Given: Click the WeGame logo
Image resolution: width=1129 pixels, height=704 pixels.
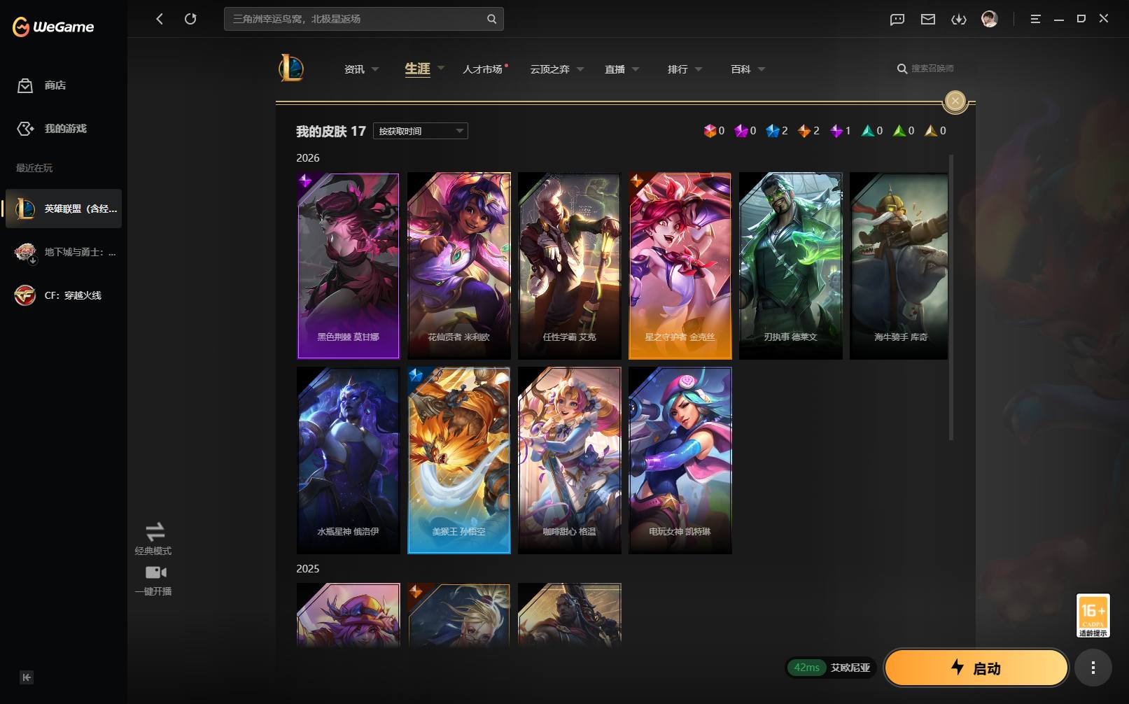Looking at the screenshot, I should coord(53,27).
